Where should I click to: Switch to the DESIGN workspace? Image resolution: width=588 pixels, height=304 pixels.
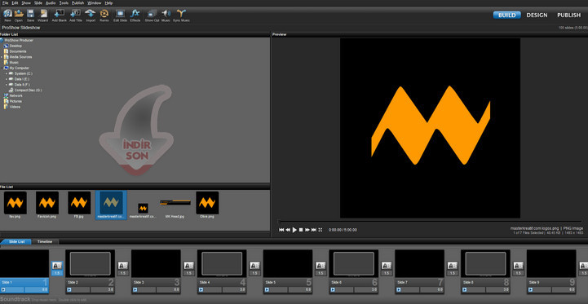pyautogui.click(x=537, y=15)
